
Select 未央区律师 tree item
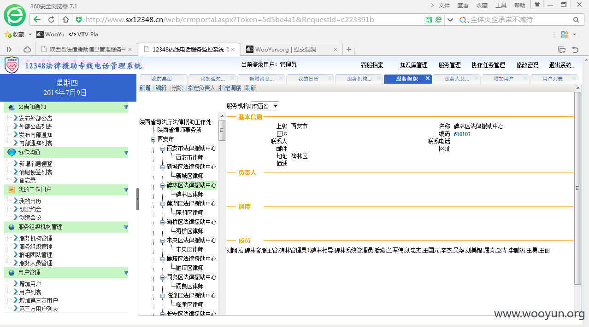click(190, 249)
